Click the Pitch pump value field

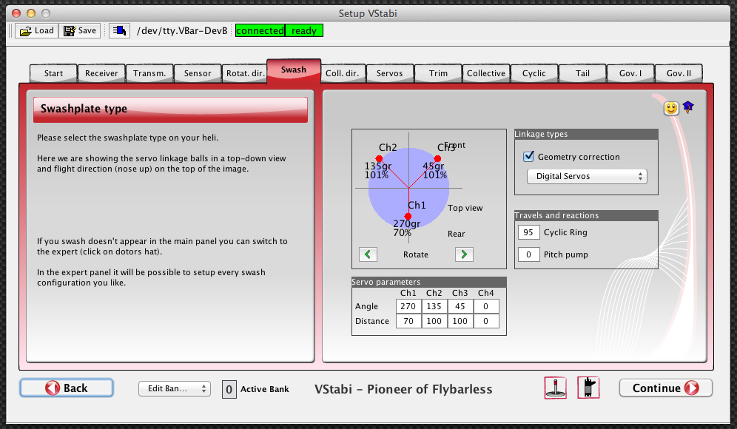pyautogui.click(x=528, y=254)
